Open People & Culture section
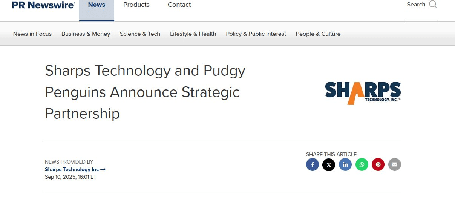Viewport: 455px width, 201px height. (318, 34)
